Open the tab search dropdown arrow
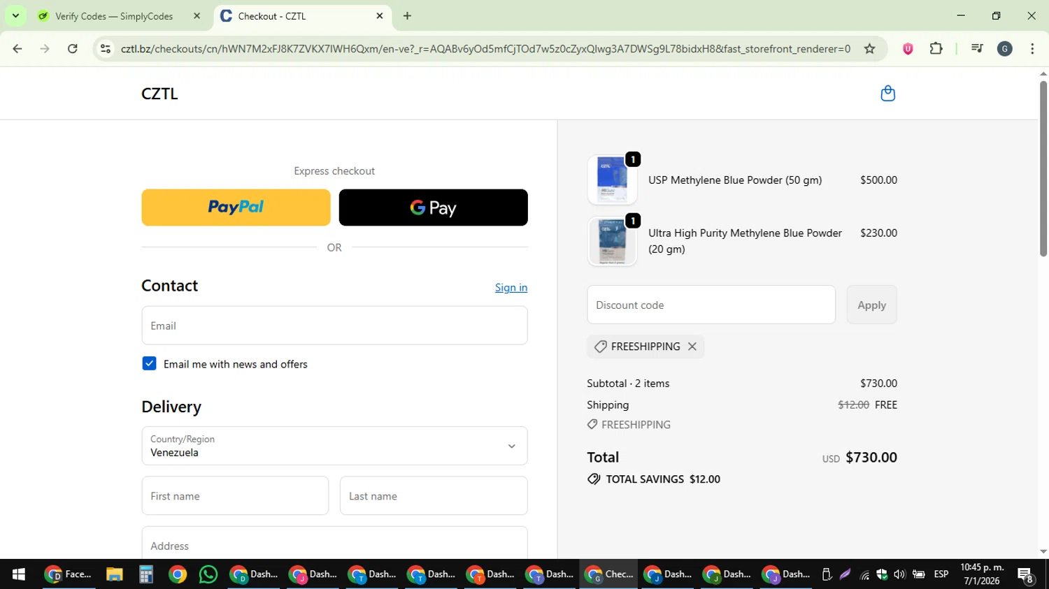The width and height of the screenshot is (1049, 589). [x=15, y=16]
